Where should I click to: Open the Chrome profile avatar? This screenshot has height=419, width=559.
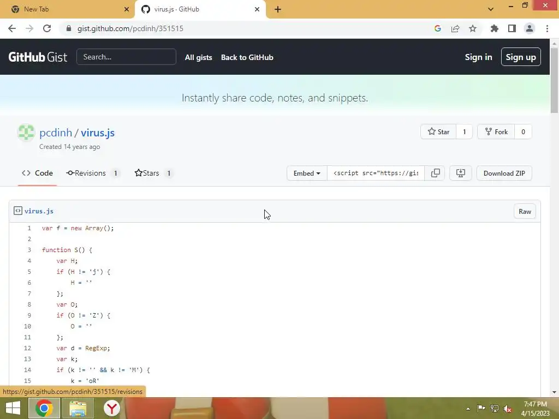pos(530,28)
